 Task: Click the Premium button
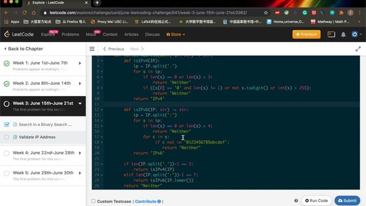[307, 34]
